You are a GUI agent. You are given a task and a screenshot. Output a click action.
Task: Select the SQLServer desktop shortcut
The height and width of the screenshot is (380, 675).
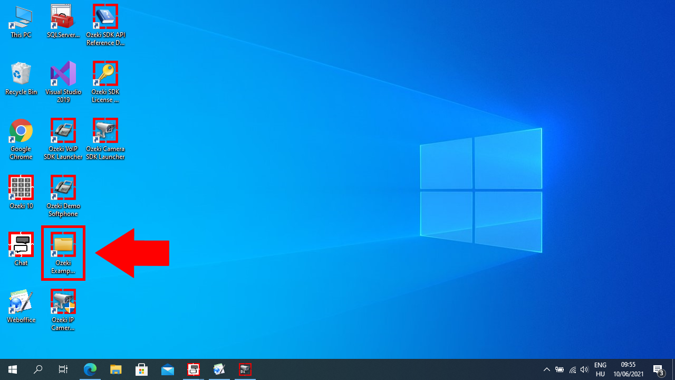63,21
